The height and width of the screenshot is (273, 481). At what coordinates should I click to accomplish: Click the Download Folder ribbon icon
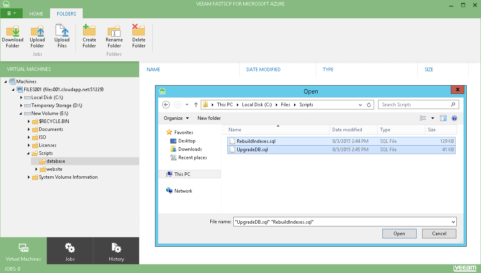13,31
